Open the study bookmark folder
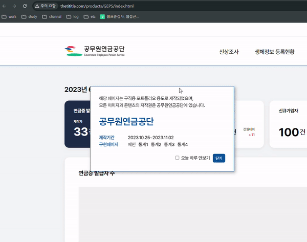 click(x=29, y=17)
